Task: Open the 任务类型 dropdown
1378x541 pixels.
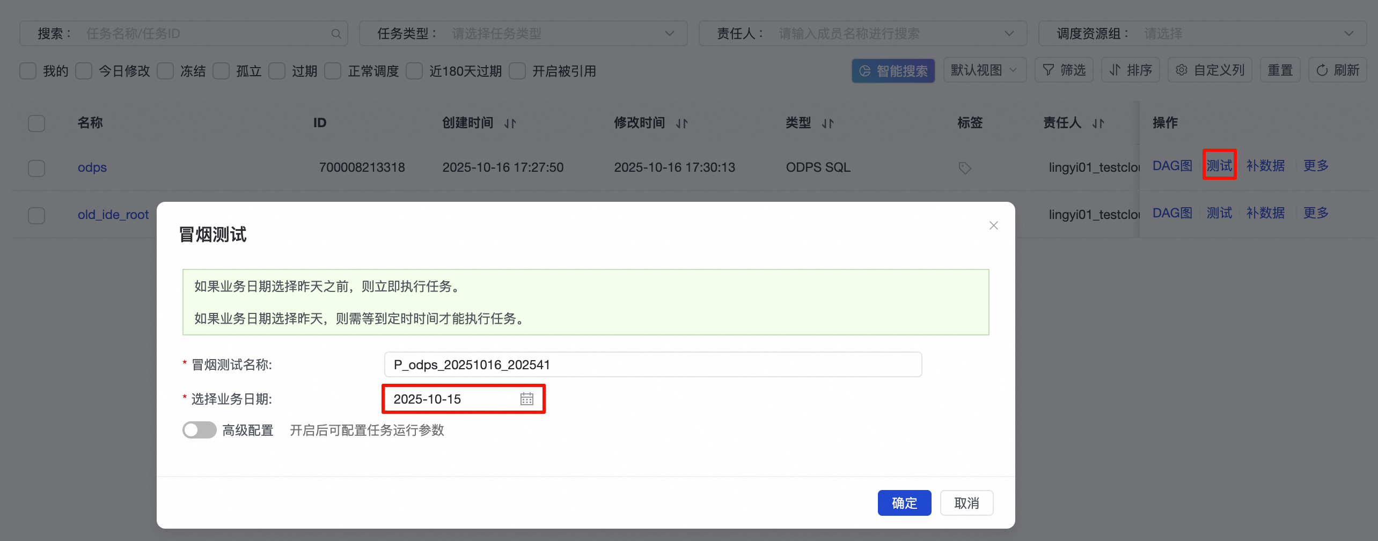Action: pyautogui.click(x=523, y=33)
